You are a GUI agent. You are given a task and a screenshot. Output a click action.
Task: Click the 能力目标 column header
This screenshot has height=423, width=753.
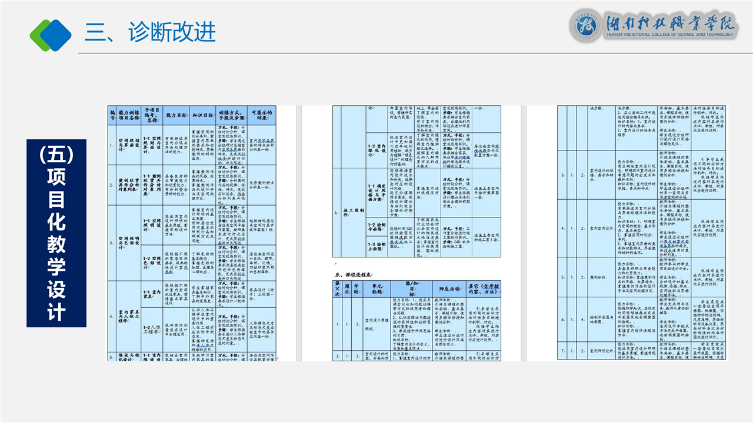click(x=176, y=115)
